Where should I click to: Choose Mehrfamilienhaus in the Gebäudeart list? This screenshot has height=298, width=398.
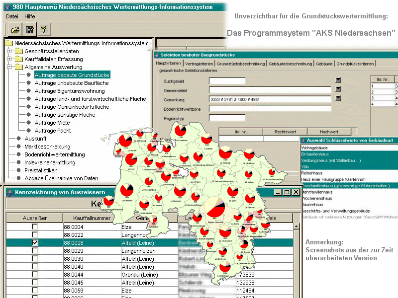[319, 191]
